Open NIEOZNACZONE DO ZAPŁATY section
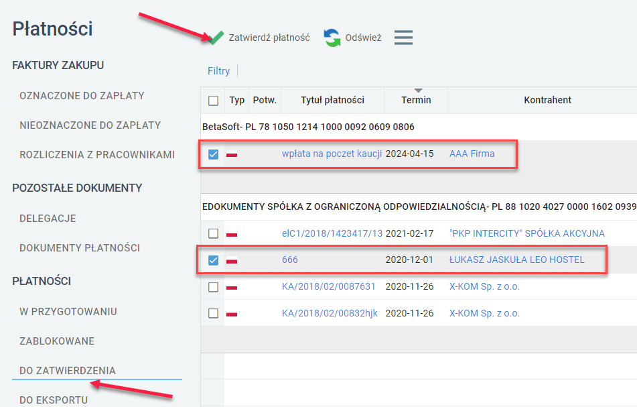637x407 pixels. (90, 125)
